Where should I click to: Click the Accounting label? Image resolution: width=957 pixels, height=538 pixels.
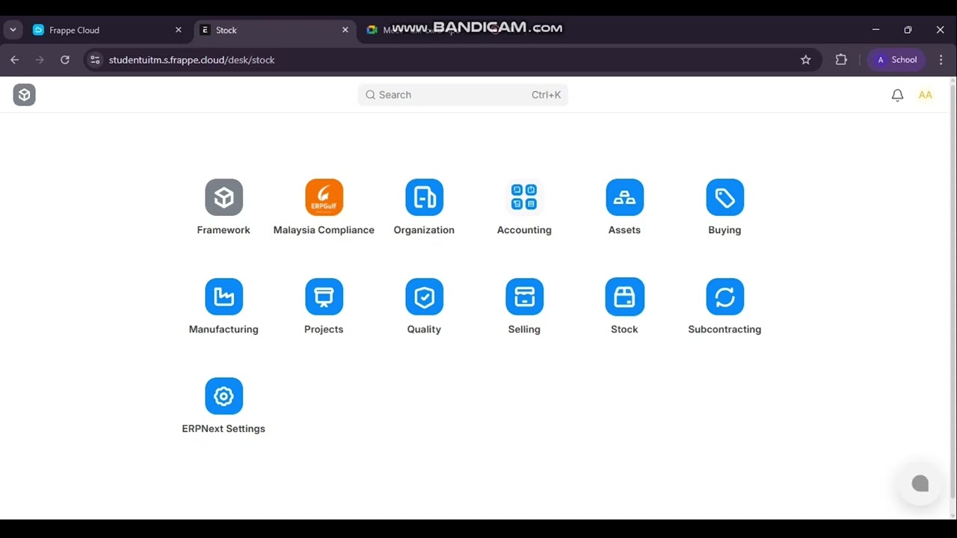(x=524, y=230)
